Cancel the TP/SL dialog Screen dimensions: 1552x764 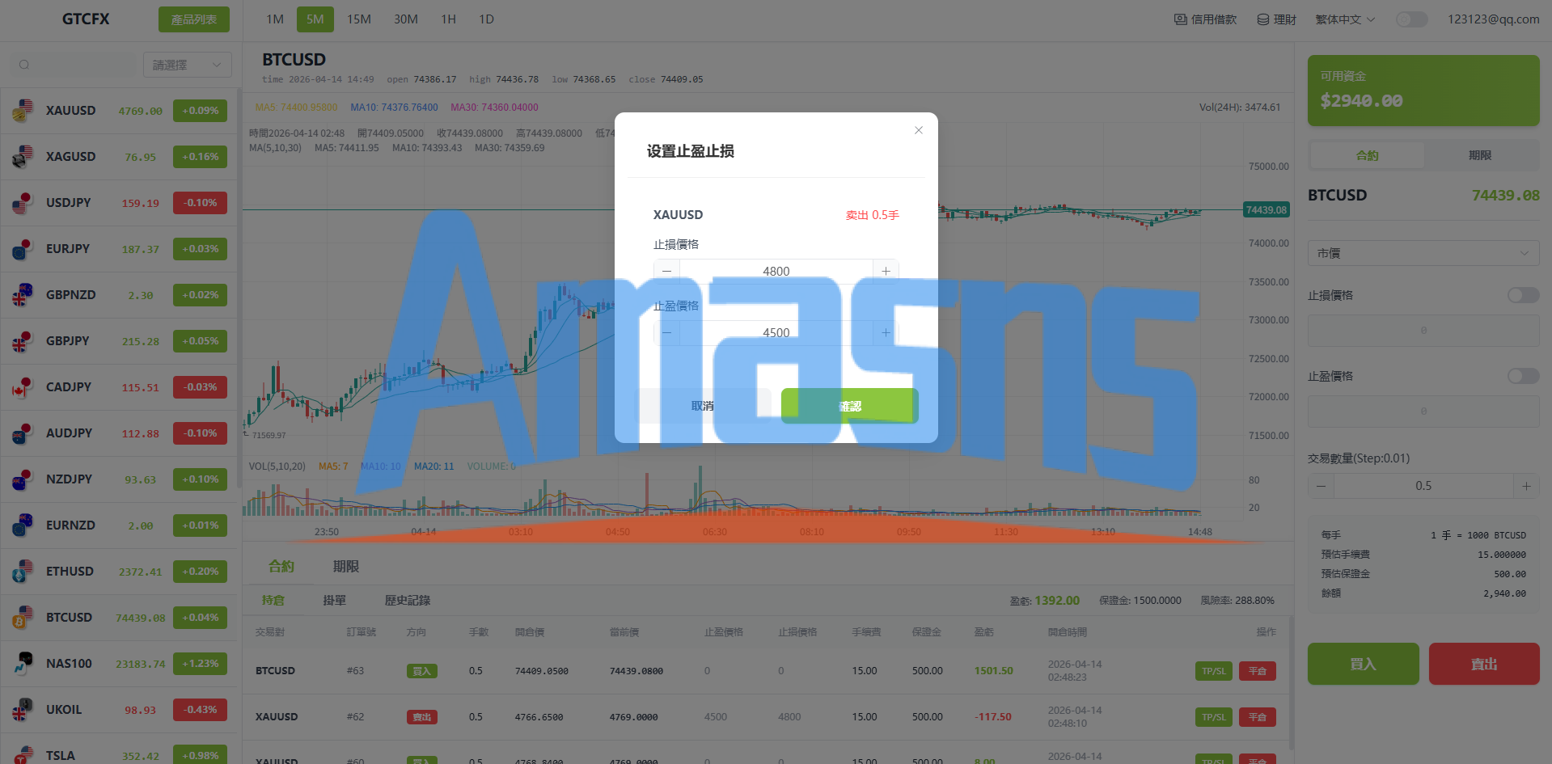click(703, 406)
